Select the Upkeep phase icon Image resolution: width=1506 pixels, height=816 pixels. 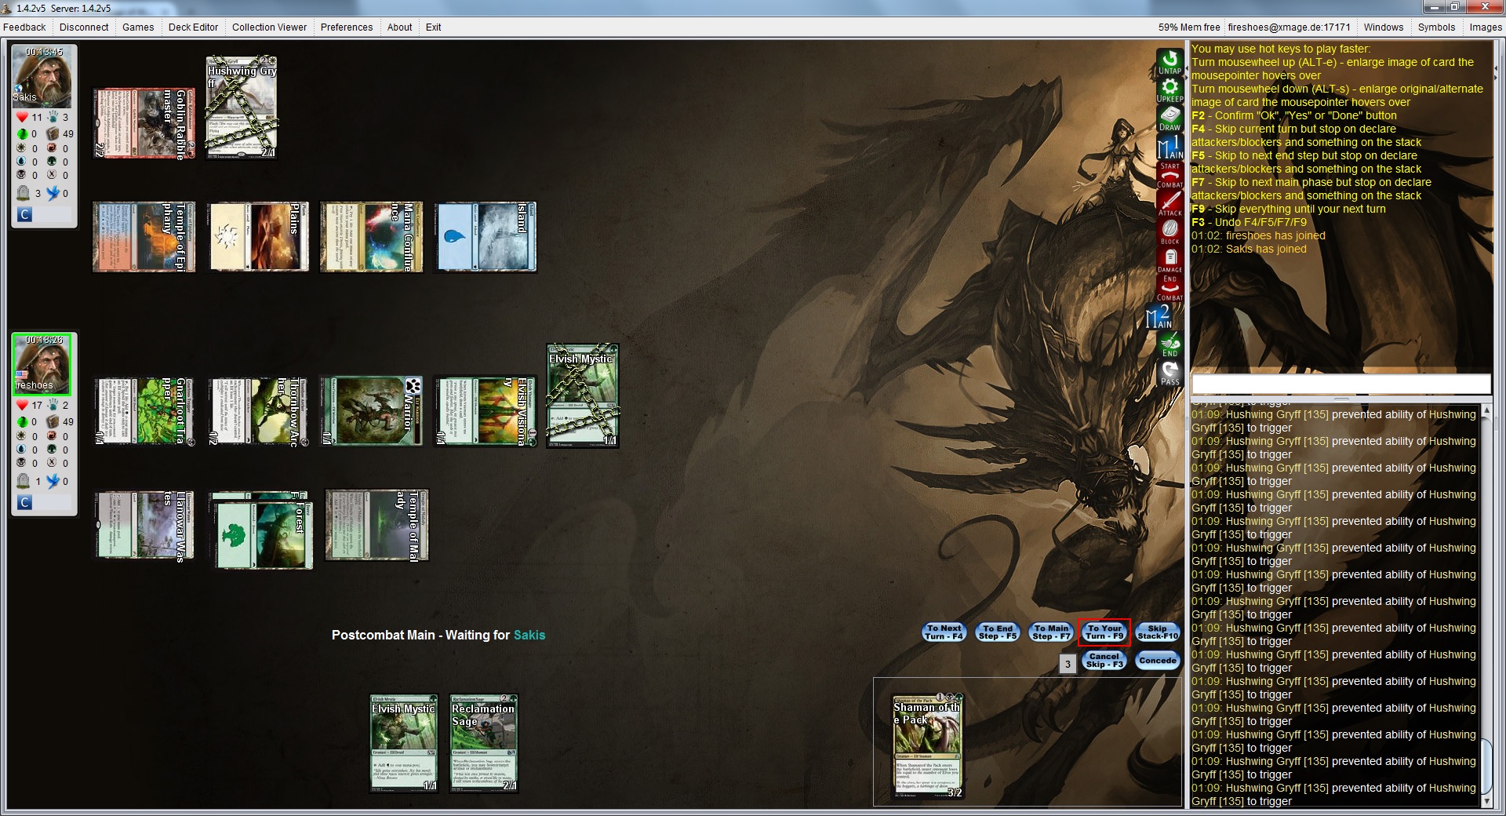[1170, 91]
